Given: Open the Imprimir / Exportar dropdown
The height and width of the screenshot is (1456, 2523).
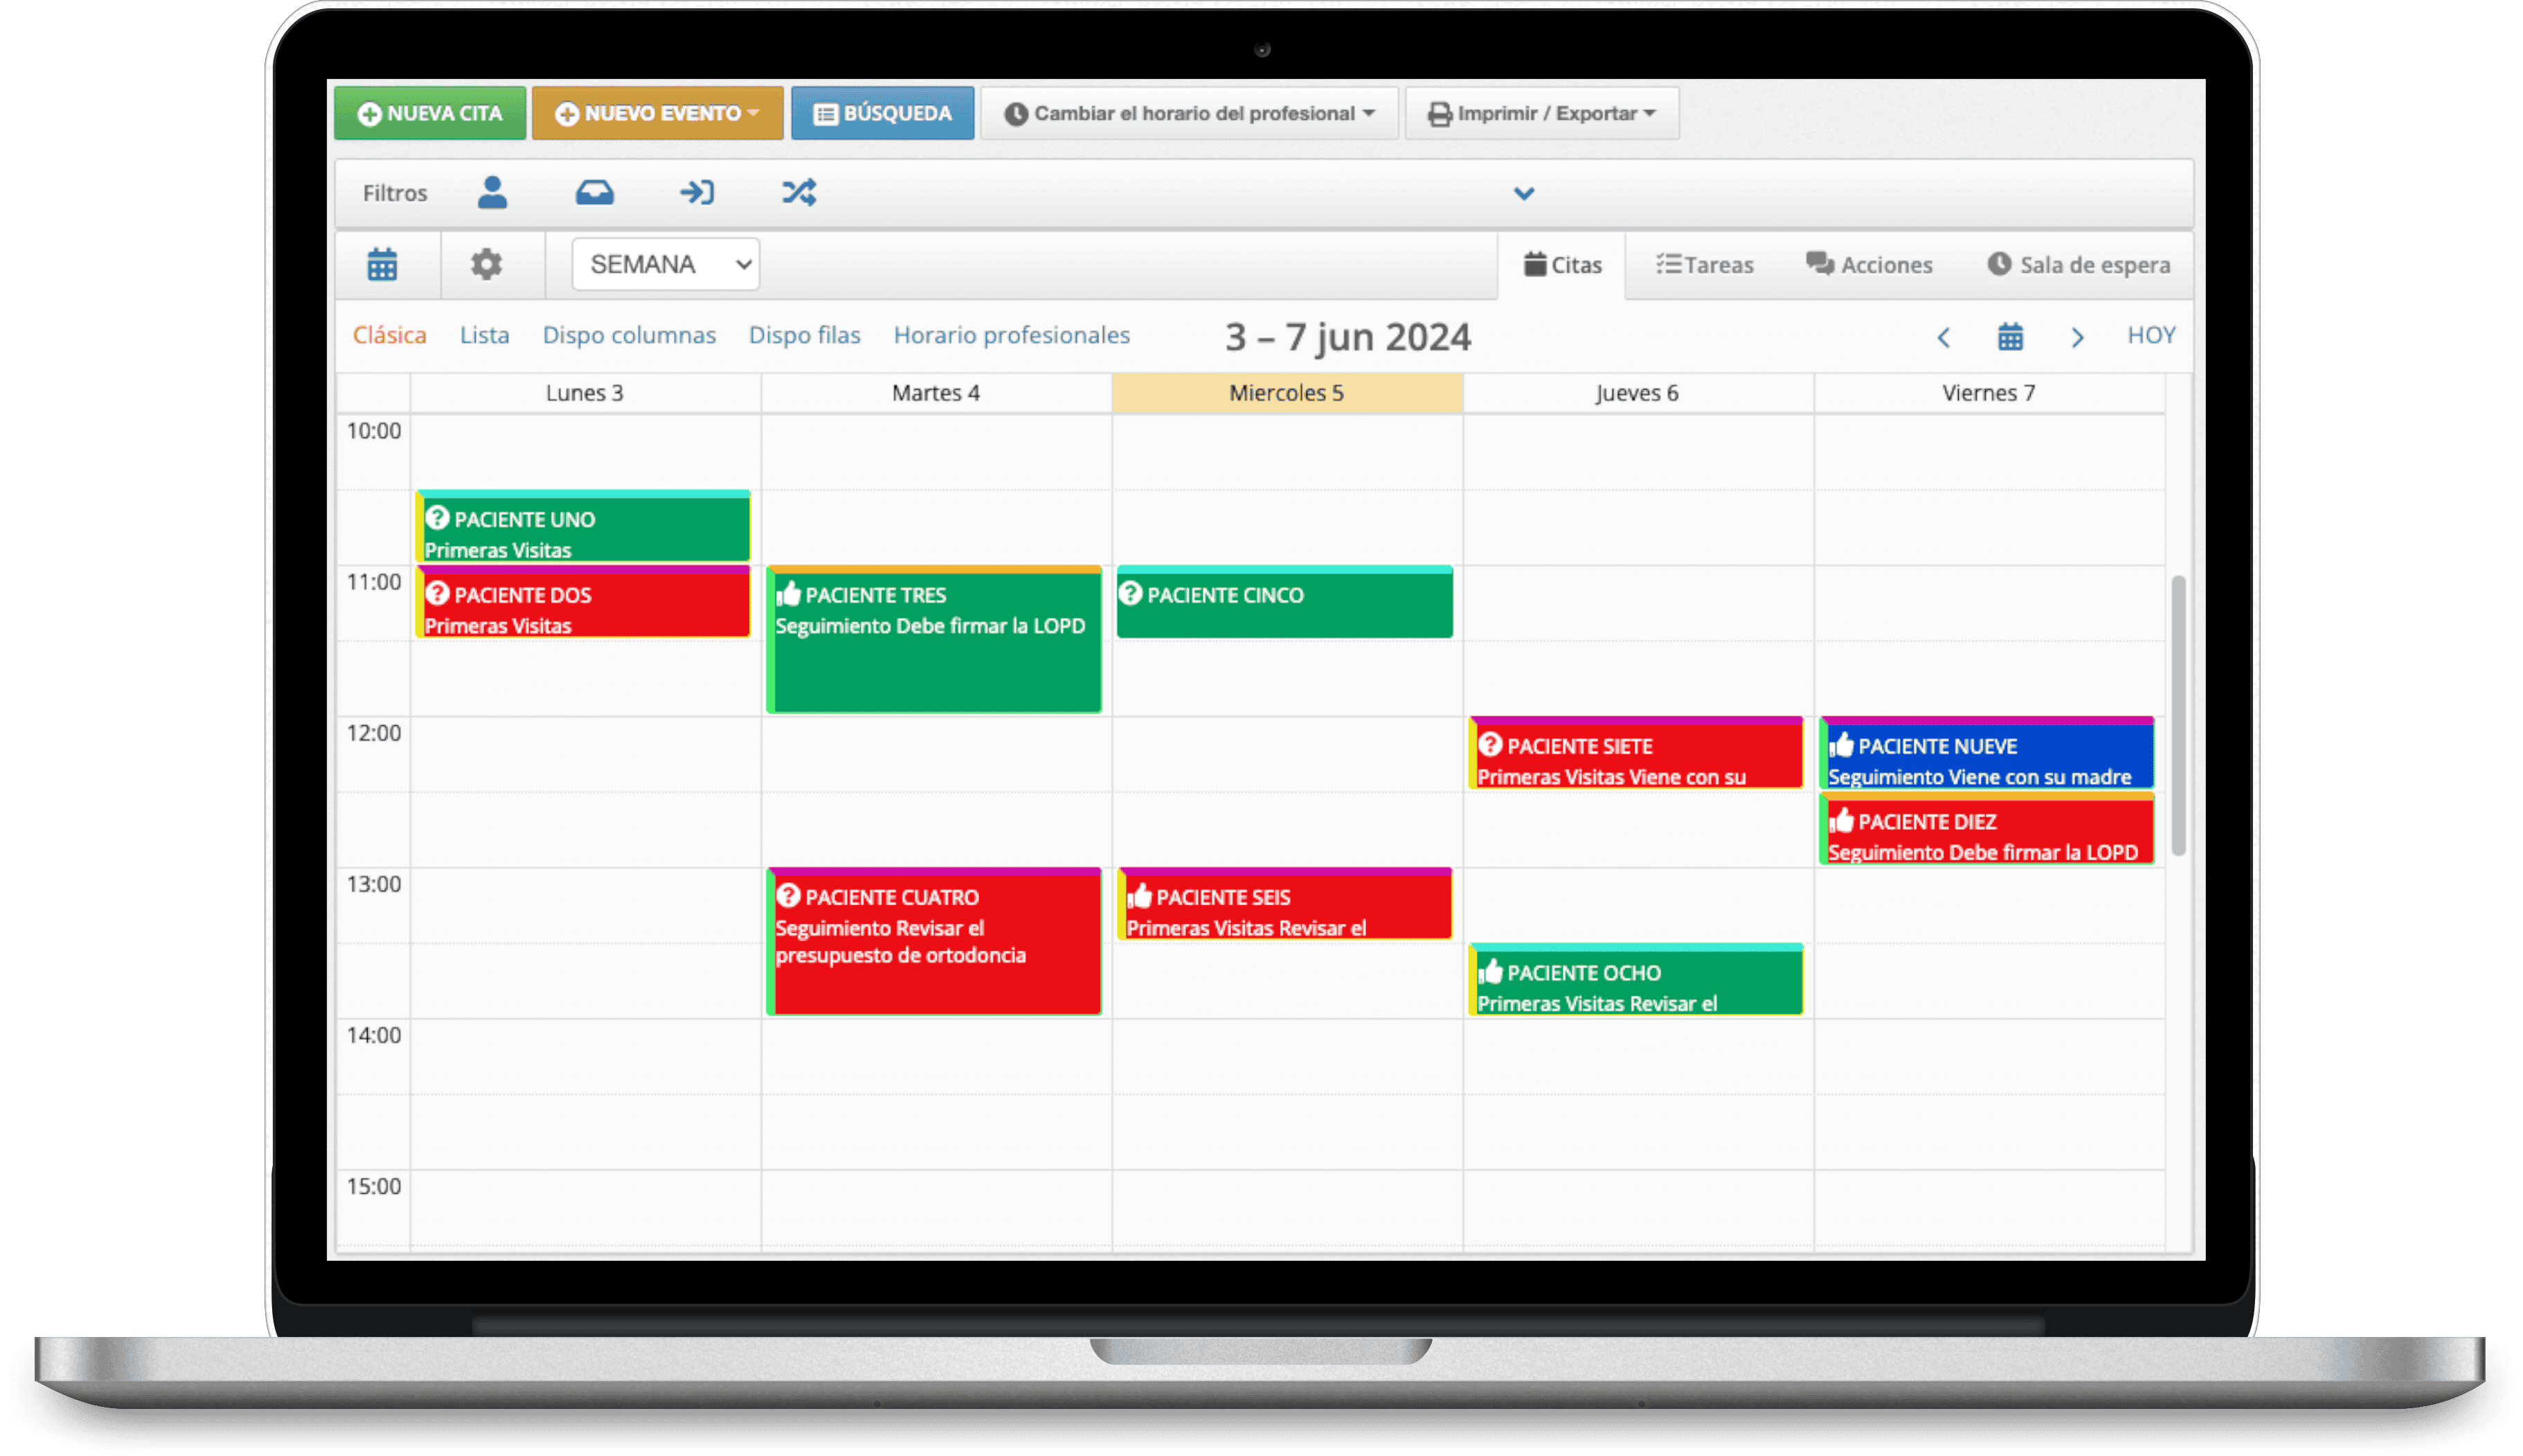Looking at the screenshot, I should (x=1541, y=113).
